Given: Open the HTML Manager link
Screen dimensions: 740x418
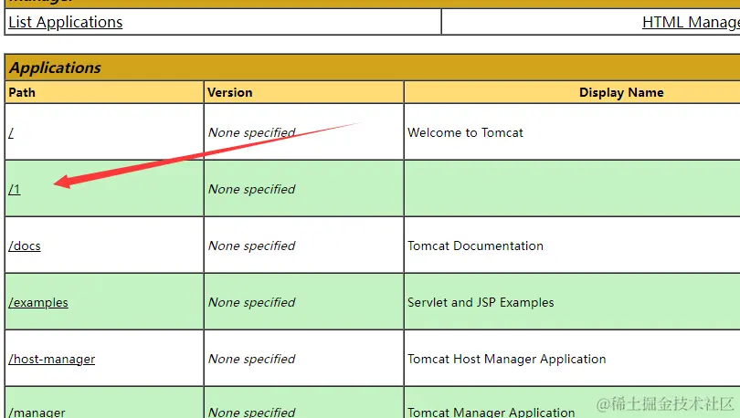Looking at the screenshot, I should 691,22.
